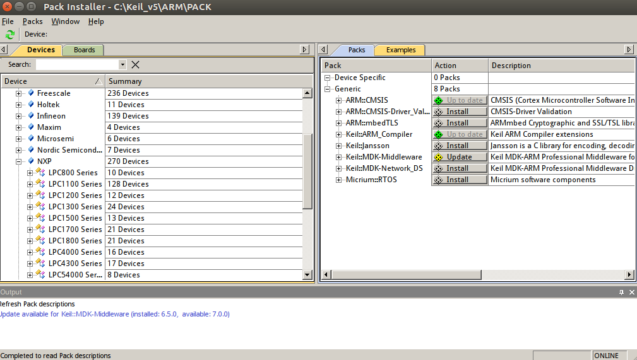Click Up to date button for ARM::CMSIS
This screenshot has height=360, width=637.
tap(460, 100)
